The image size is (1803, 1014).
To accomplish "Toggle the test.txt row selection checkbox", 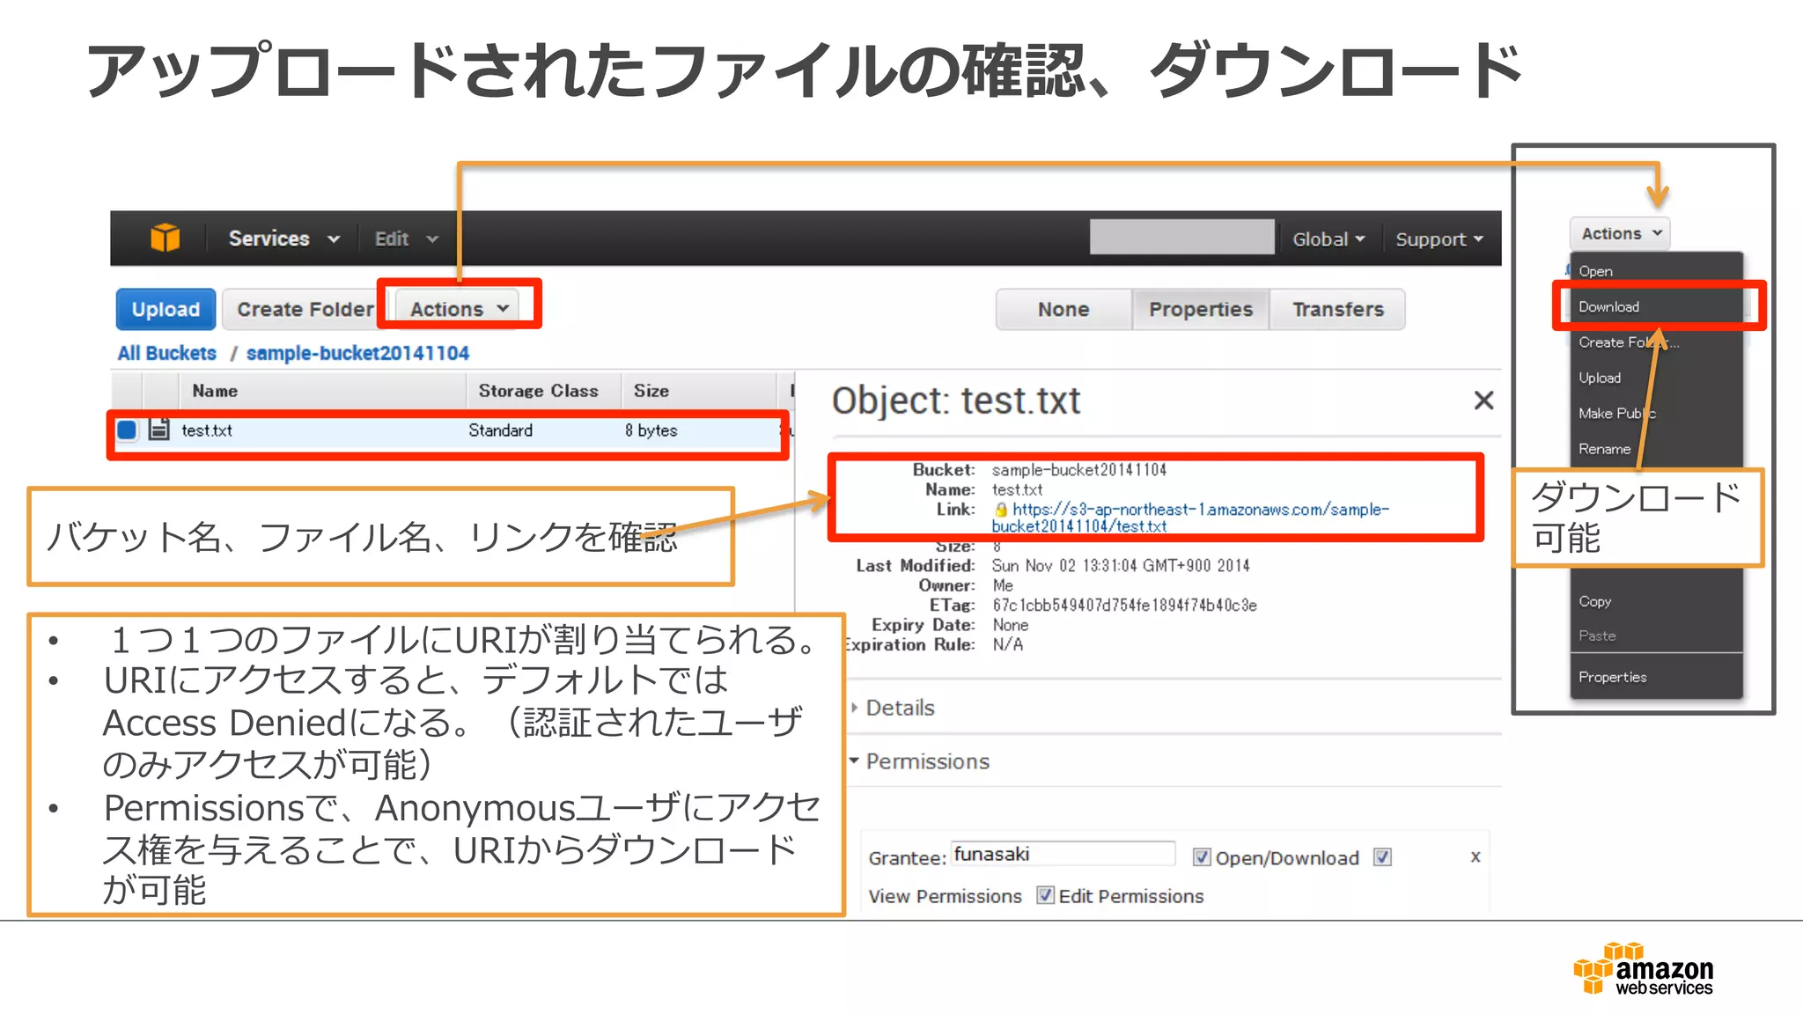I will tap(127, 430).
